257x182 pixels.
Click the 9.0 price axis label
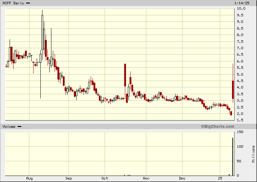(240, 22)
